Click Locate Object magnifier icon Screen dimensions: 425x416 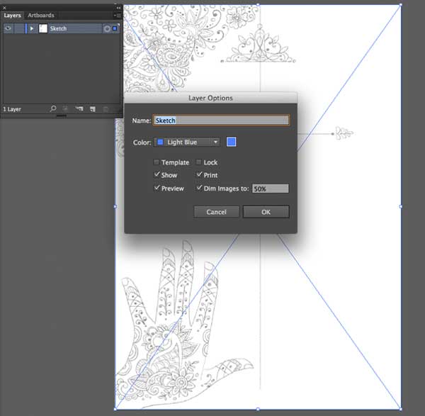tap(53, 108)
